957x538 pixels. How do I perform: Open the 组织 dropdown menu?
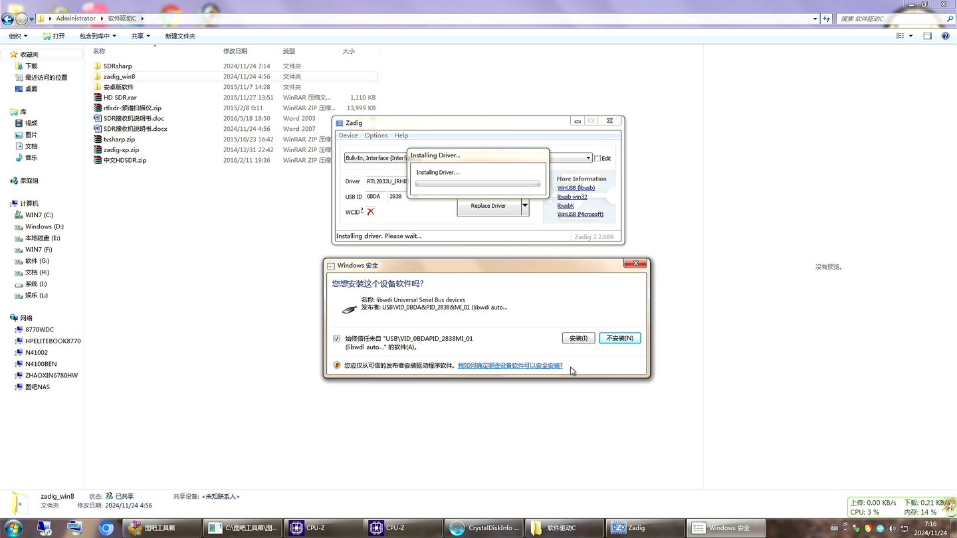pyautogui.click(x=18, y=36)
